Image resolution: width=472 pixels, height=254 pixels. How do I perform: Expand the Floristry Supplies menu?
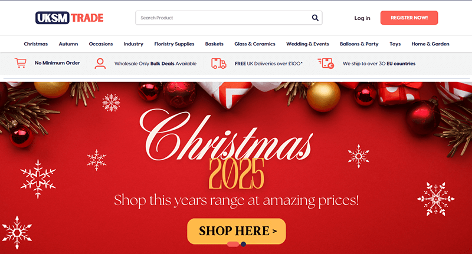point(174,44)
